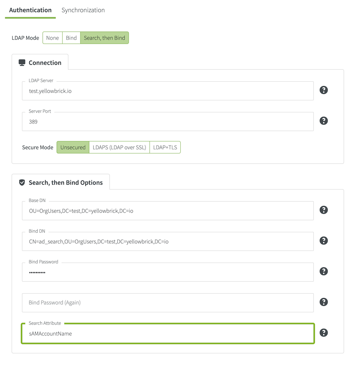
Task: Enable LDAPS (LDAP over SSL) mode
Action: tap(119, 147)
